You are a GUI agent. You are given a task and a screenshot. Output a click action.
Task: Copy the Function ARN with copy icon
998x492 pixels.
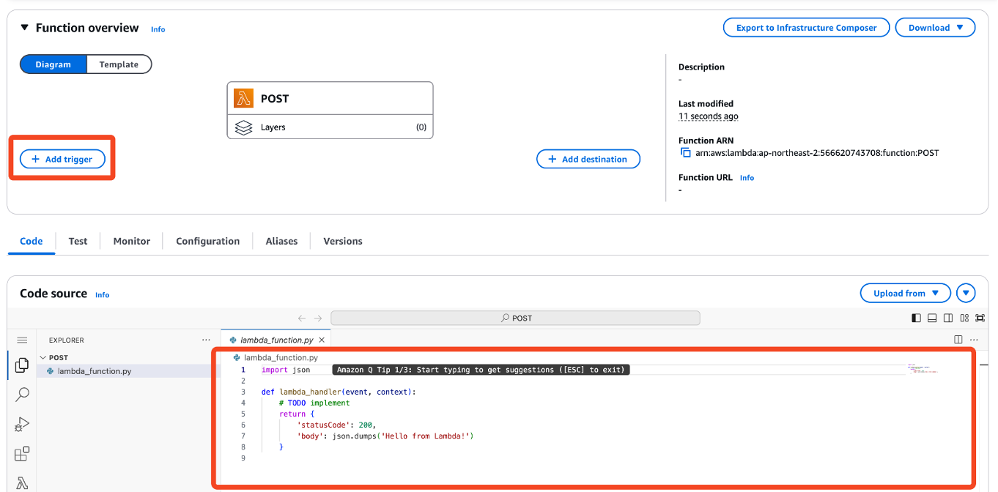coord(686,153)
